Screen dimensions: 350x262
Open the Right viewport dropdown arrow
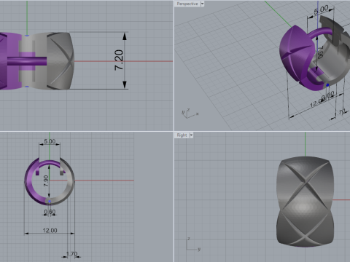191,135
